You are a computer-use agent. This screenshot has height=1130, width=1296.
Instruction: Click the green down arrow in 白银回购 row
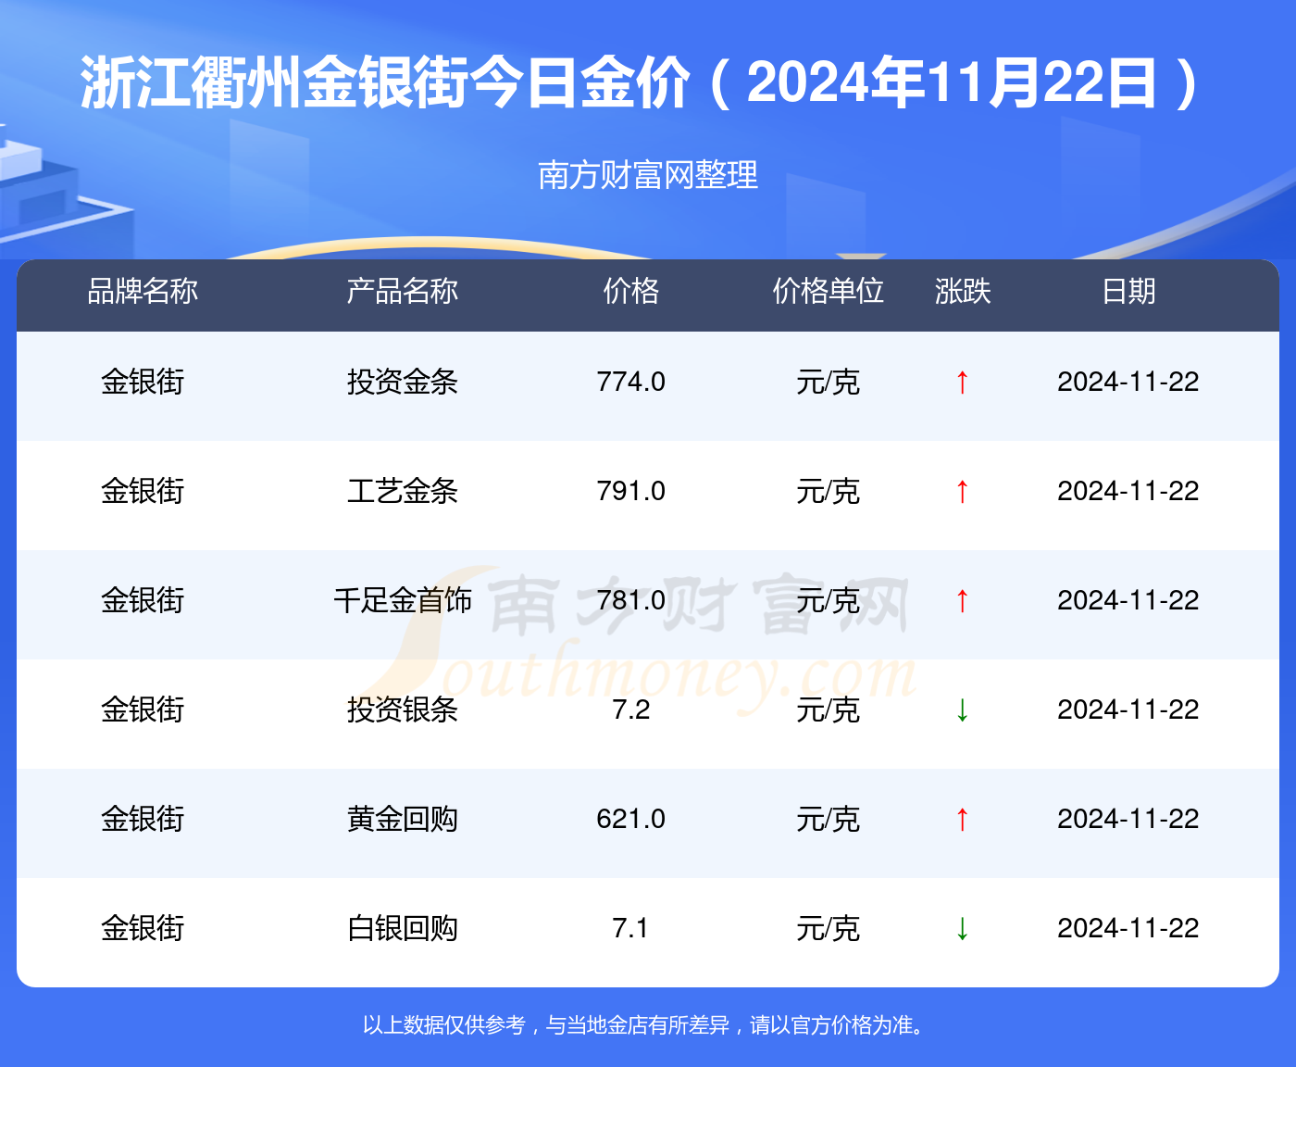pyautogui.click(x=962, y=928)
